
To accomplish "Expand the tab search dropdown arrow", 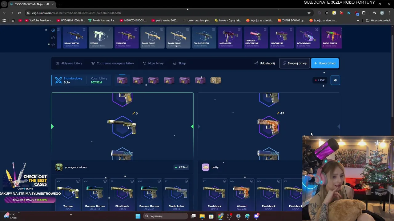I will click(x=4, y=4).
